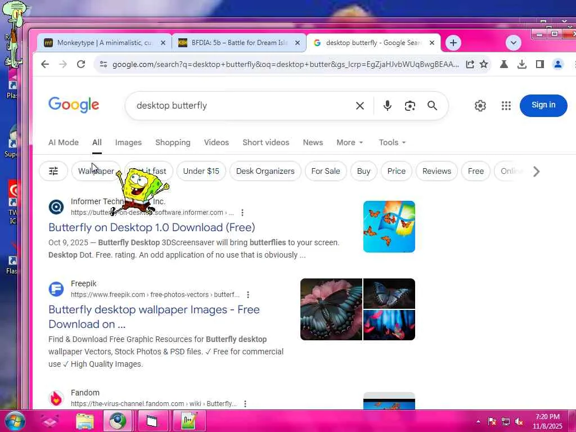Screen dimensions: 576x432
Task: Apply the Under $15 filter chip
Action: coord(201,171)
